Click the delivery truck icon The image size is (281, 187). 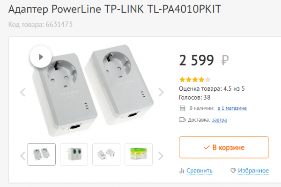tap(182, 120)
